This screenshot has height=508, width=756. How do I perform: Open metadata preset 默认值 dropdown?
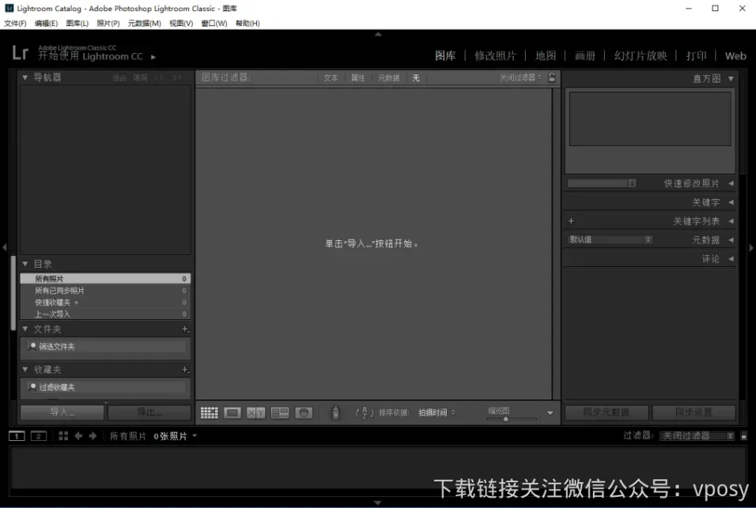point(609,240)
